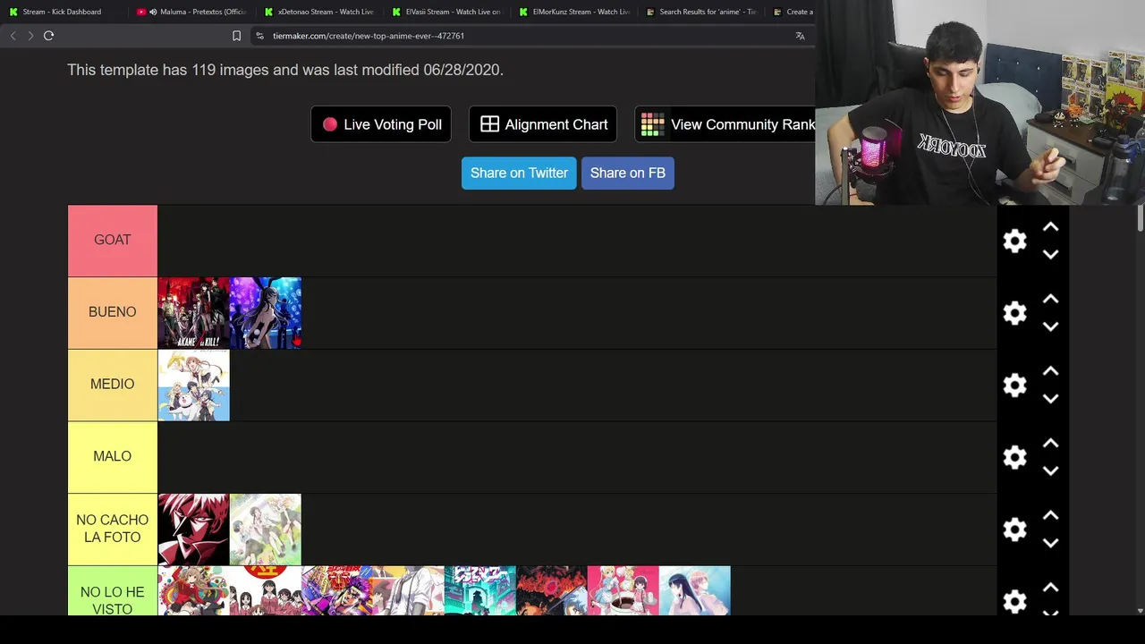
Task: Switch to xDetonao Stream tab
Action: [319, 12]
